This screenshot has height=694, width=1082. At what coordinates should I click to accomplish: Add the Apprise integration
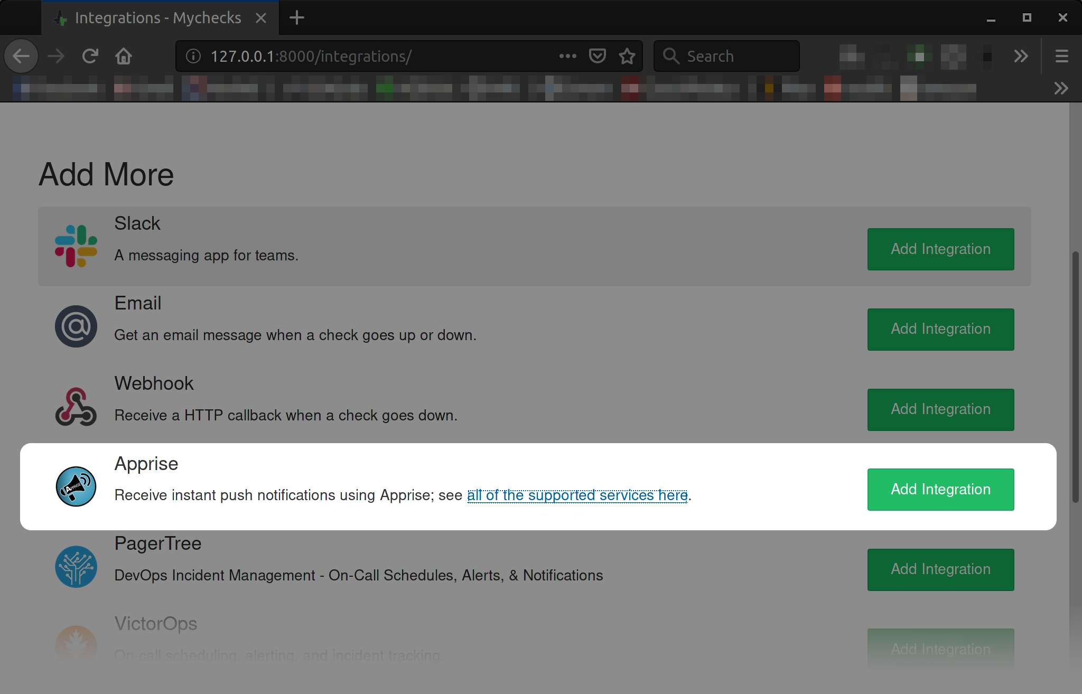[x=940, y=489]
